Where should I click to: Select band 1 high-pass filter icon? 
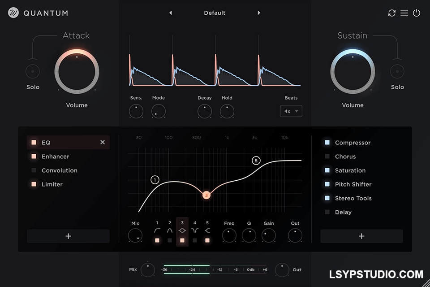(x=157, y=230)
